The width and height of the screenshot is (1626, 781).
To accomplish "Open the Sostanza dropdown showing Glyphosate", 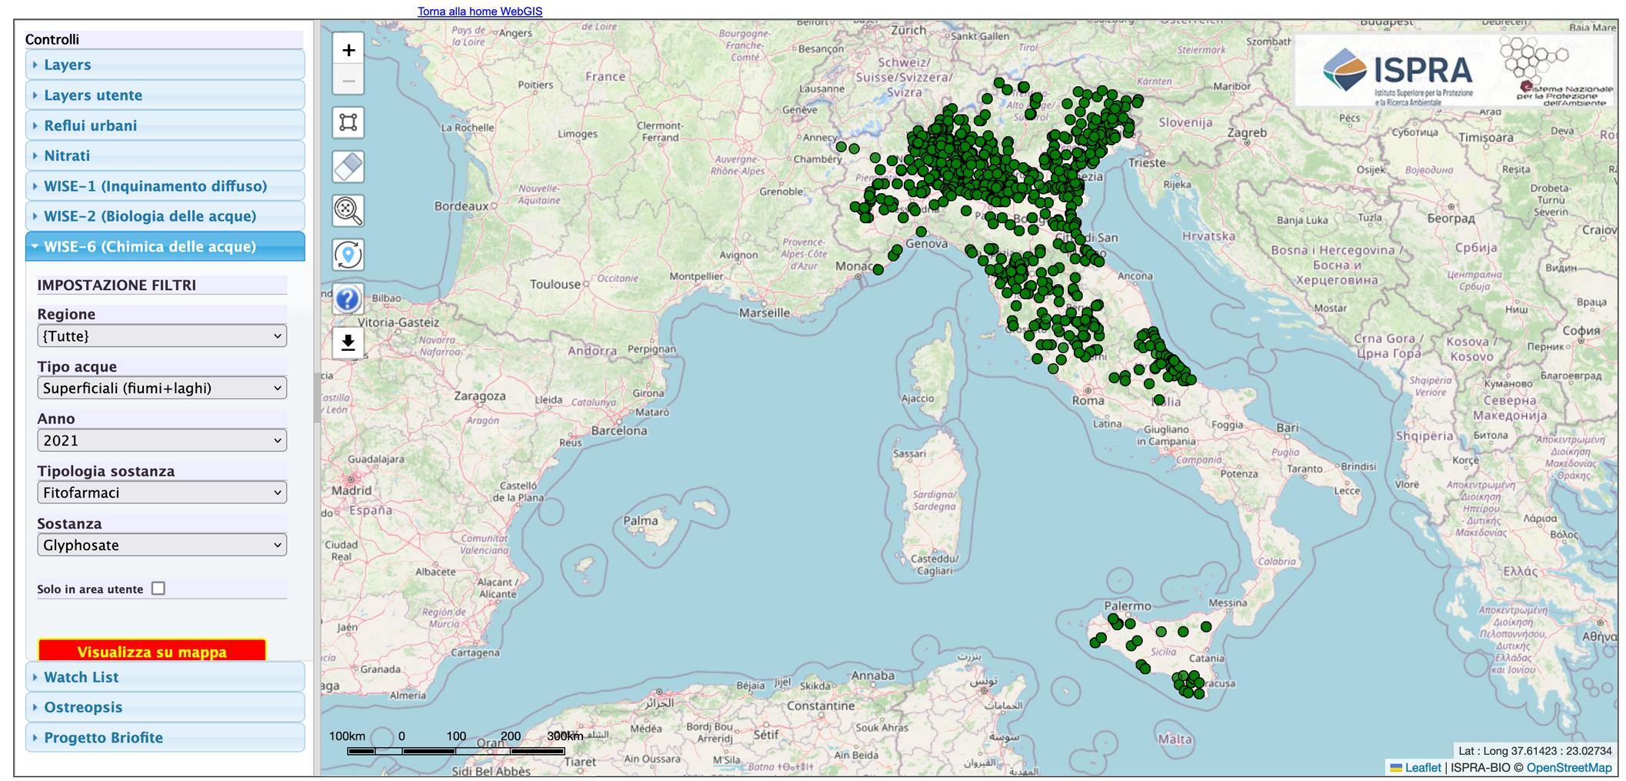I will coord(162,546).
